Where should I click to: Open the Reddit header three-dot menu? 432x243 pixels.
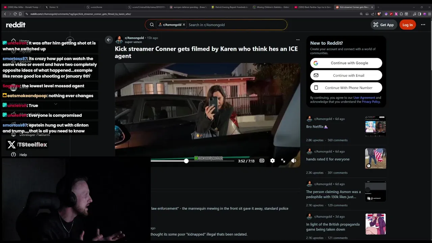pyautogui.click(x=423, y=25)
